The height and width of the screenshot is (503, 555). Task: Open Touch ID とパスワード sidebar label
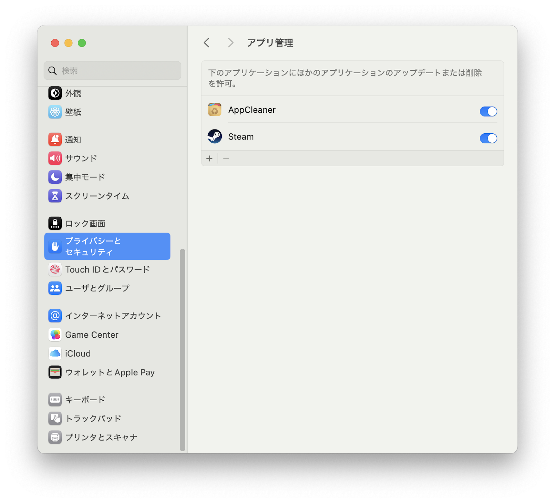pyautogui.click(x=108, y=270)
